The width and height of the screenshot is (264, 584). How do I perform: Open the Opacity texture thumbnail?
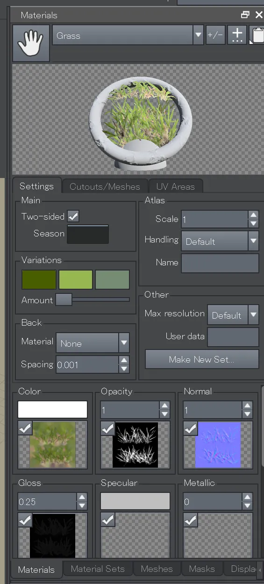click(x=135, y=445)
